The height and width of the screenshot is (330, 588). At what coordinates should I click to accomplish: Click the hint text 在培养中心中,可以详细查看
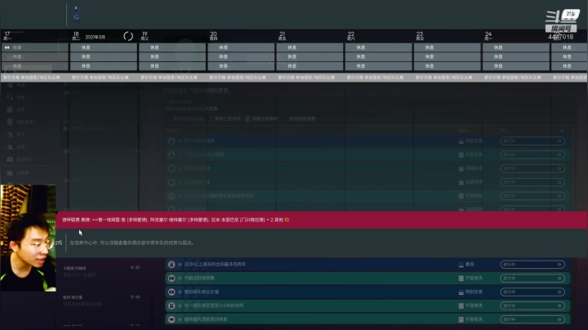(132, 243)
